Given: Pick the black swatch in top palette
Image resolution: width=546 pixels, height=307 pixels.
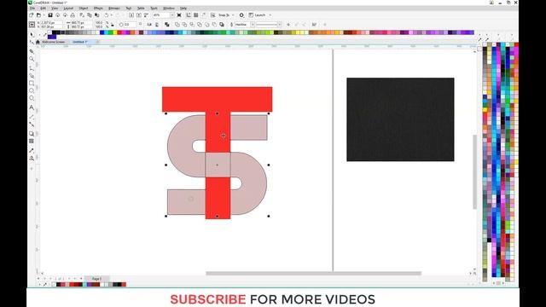Looking at the screenshot, I should 54,32.
